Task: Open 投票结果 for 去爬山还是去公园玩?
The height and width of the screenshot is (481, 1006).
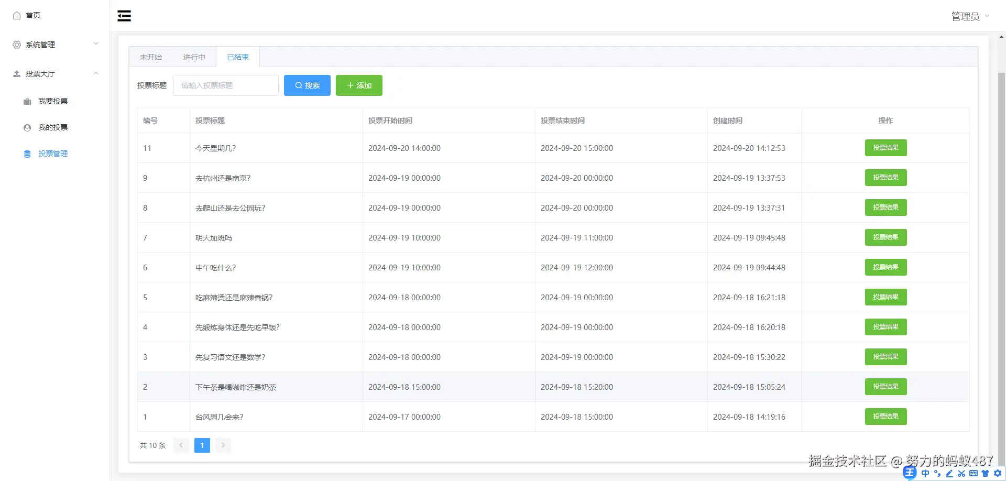Action: pyautogui.click(x=885, y=207)
